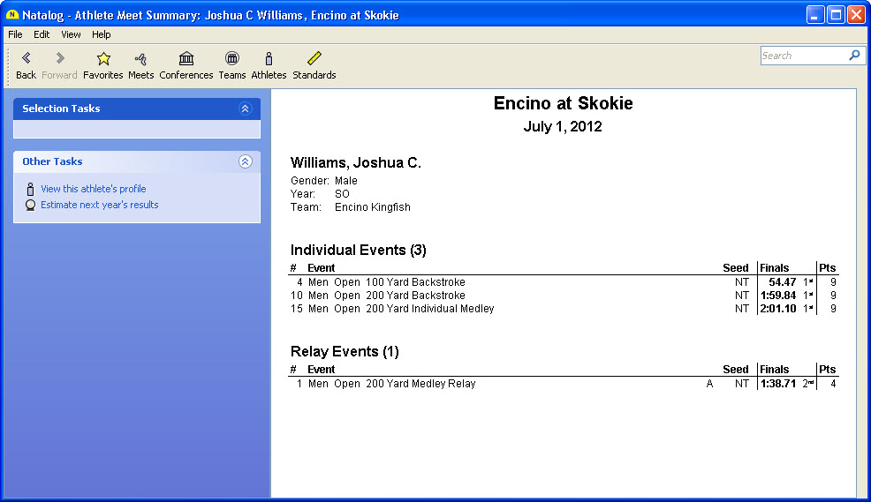The image size is (871, 502).
Task: Open the File menu
Action: point(15,34)
